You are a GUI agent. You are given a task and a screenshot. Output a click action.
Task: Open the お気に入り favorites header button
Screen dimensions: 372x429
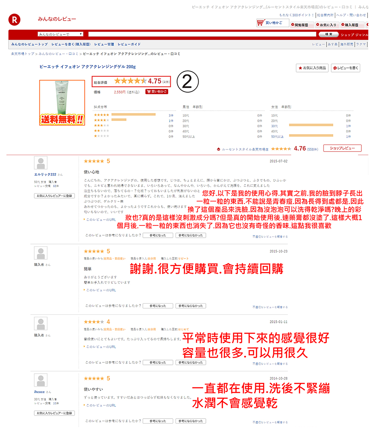click(326, 25)
